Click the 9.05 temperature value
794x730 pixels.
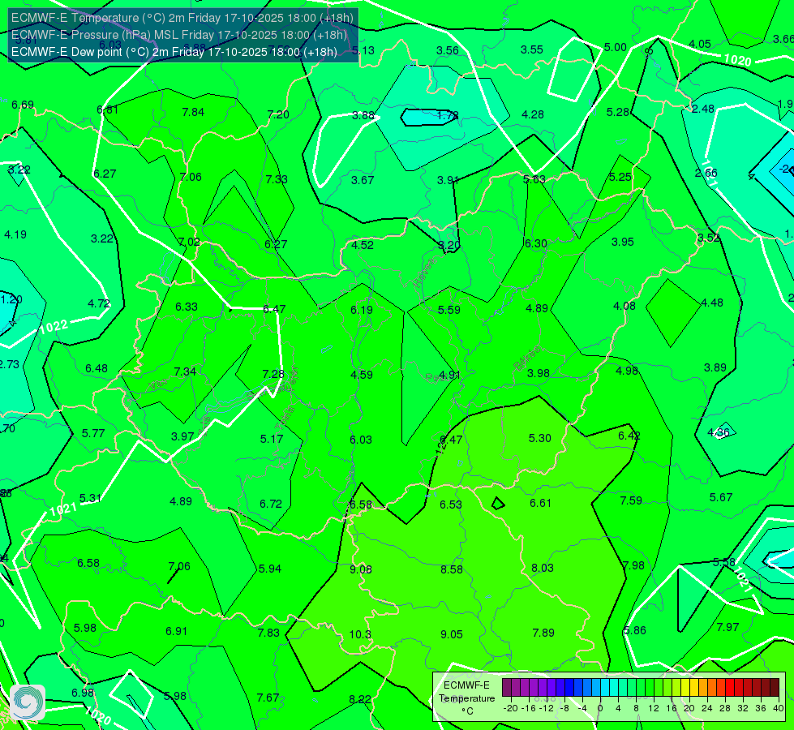tap(451, 634)
